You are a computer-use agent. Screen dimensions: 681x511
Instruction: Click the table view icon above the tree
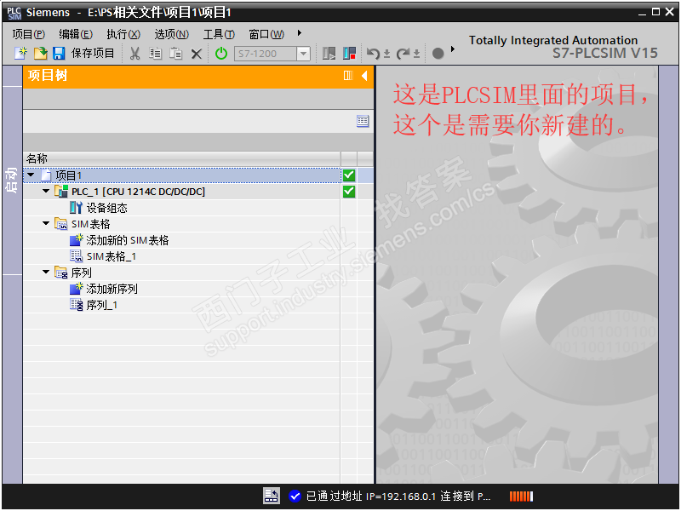click(x=363, y=121)
